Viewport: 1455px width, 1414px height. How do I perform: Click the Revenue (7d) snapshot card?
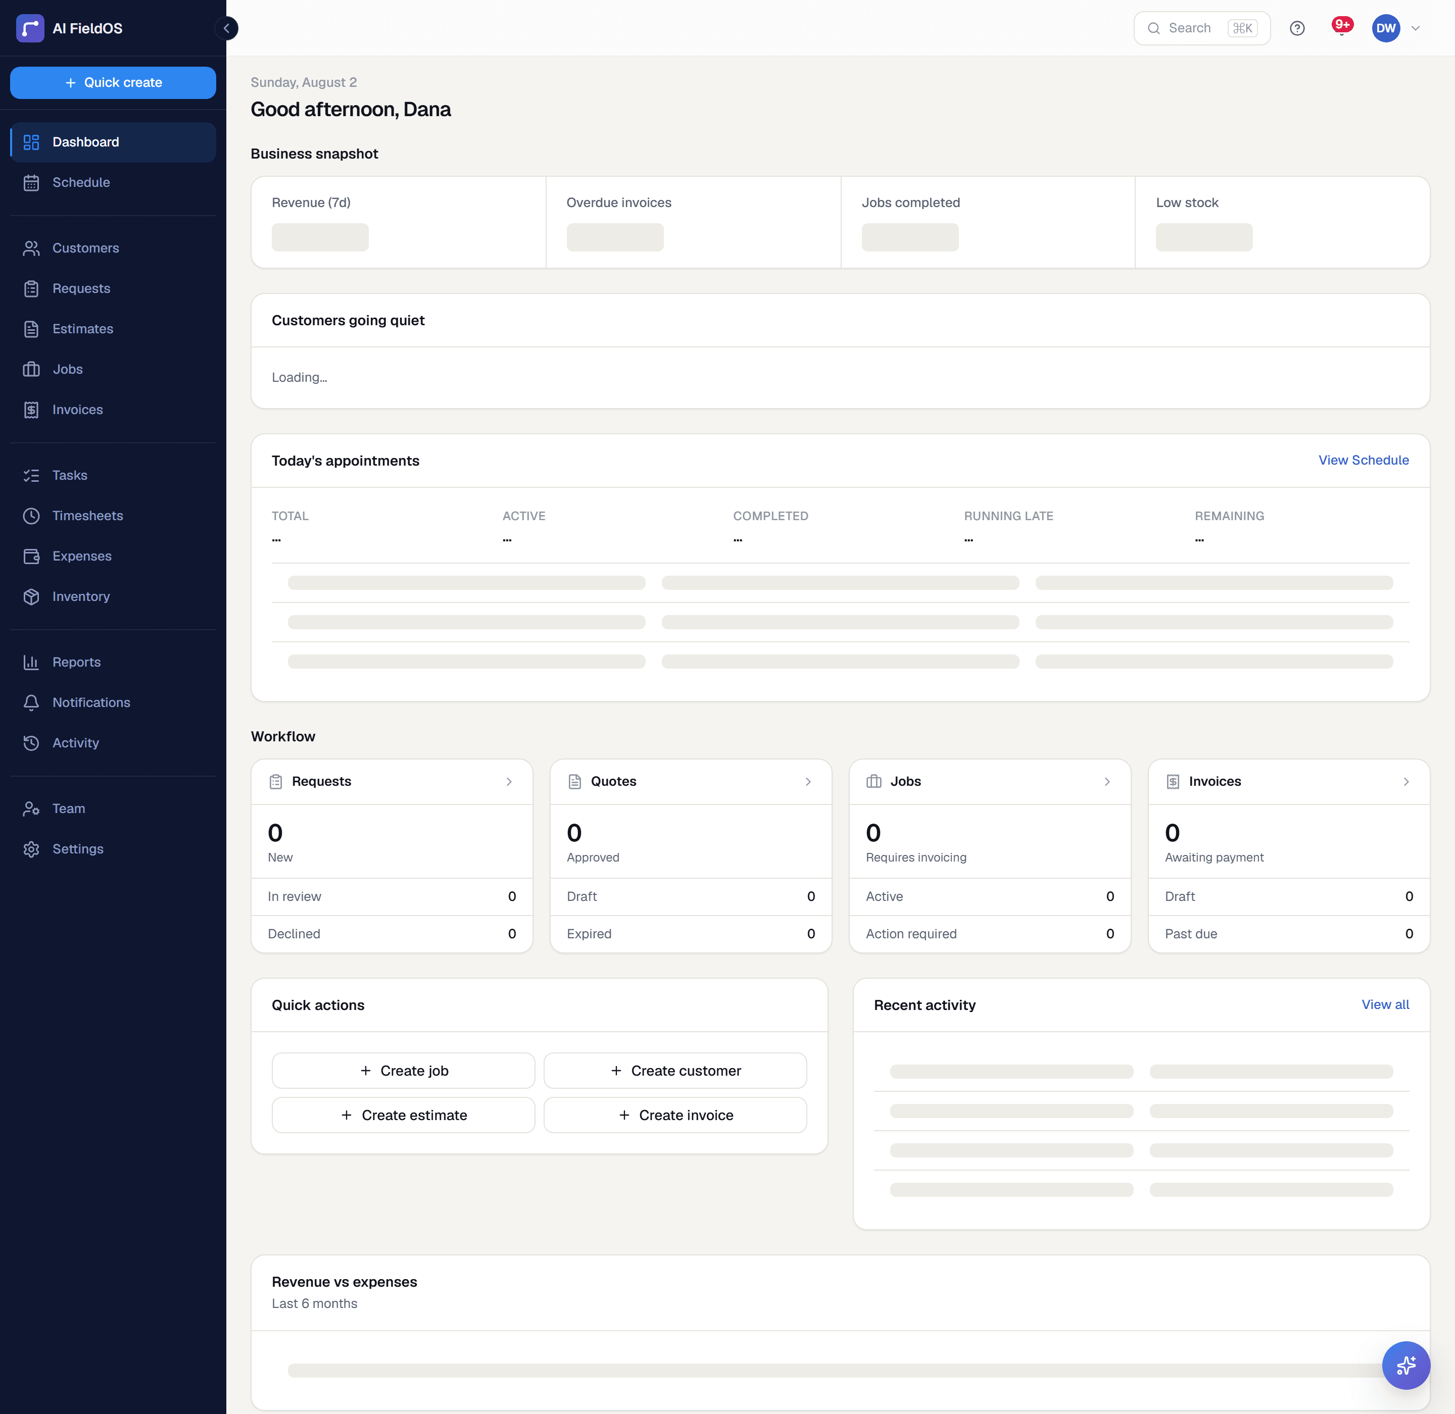tap(398, 222)
